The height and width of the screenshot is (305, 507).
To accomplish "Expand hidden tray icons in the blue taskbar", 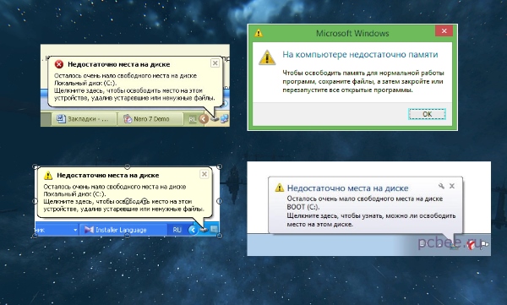I will pyautogui.click(x=193, y=230).
